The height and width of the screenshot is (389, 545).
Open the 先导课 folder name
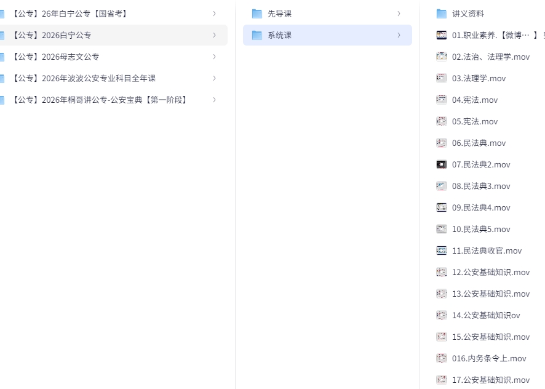(x=279, y=14)
